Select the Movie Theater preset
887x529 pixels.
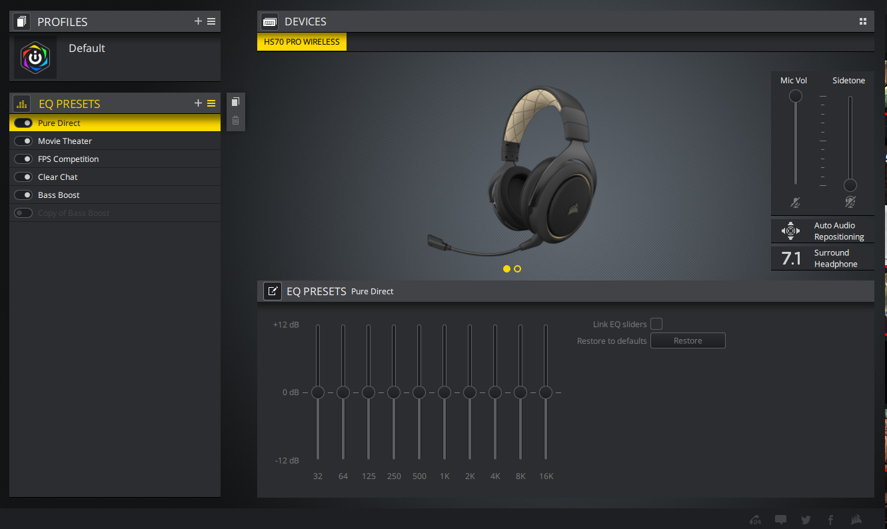click(115, 141)
